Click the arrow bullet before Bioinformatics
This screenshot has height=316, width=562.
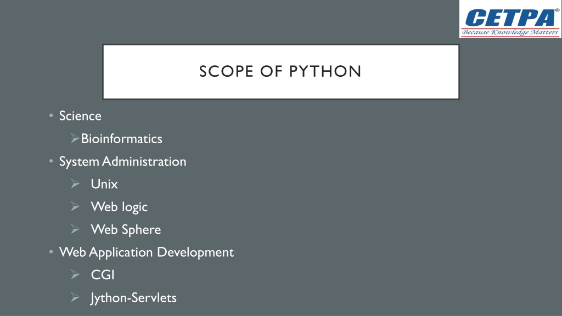click(x=75, y=138)
